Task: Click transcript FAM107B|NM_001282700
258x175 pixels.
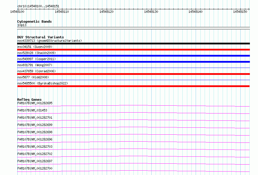Action: [35, 168]
